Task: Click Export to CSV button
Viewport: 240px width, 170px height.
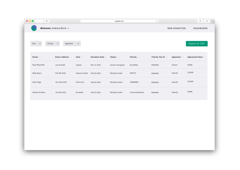Action: tap(197, 44)
